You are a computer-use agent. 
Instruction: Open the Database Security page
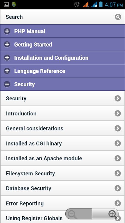pos(62,188)
